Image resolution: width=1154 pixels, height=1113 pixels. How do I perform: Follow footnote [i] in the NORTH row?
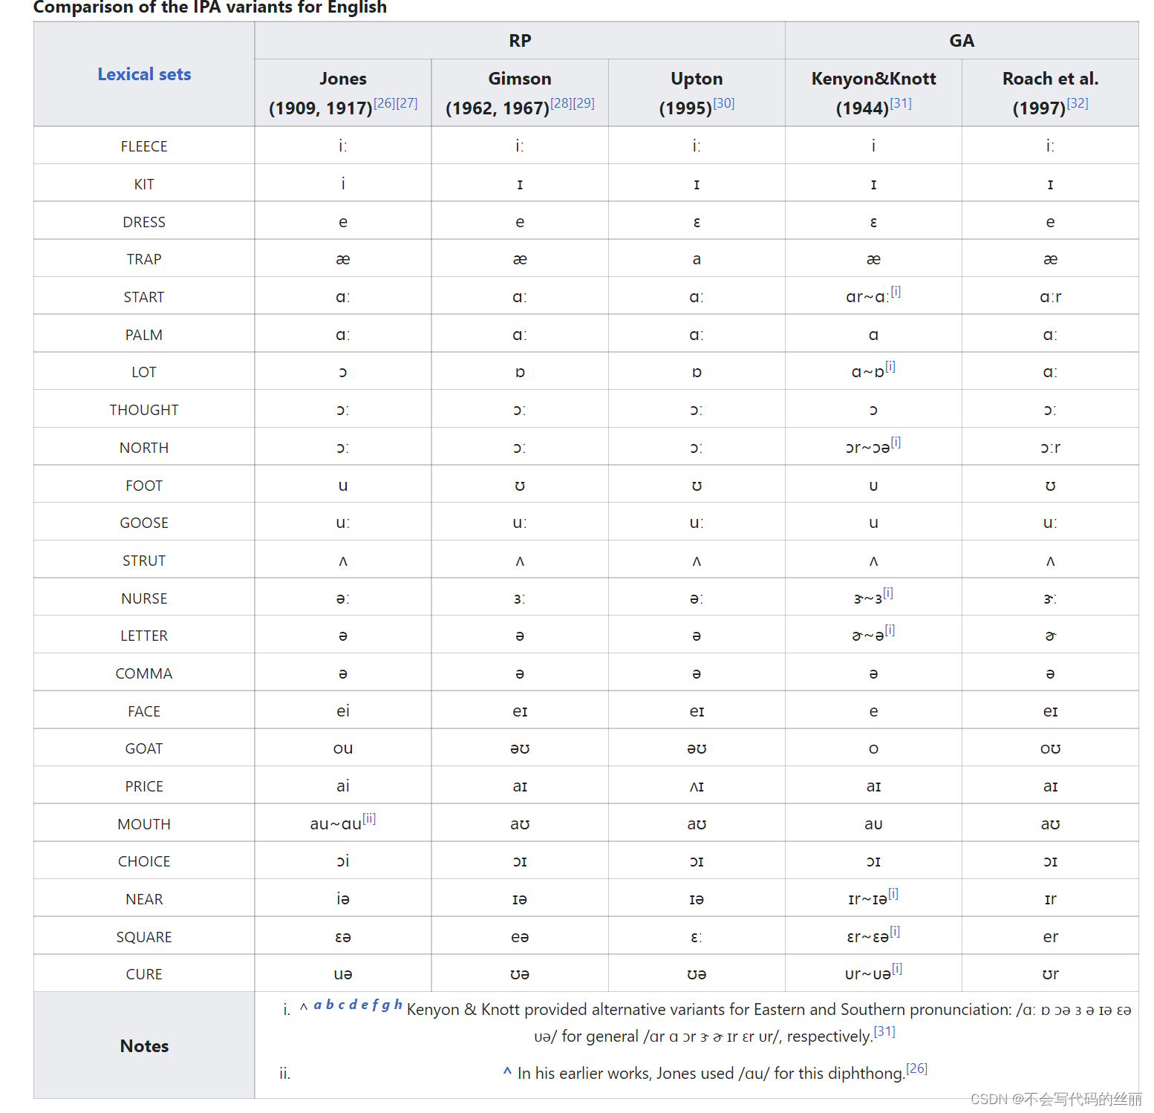(896, 442)
